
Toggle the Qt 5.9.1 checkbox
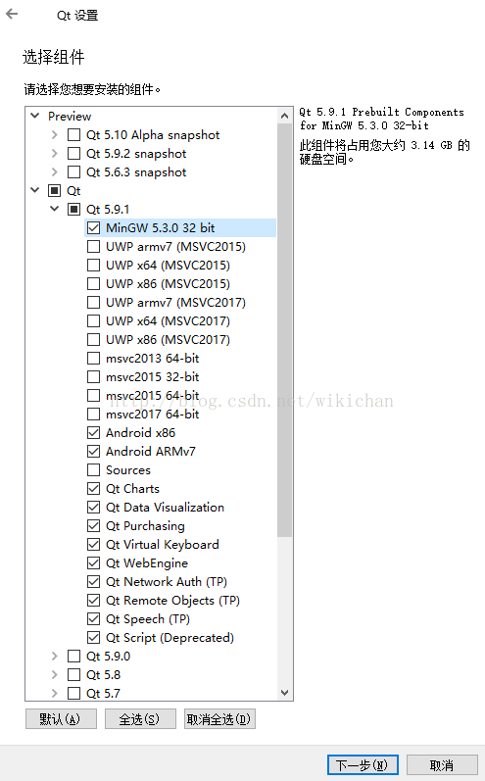coord(73,209)
